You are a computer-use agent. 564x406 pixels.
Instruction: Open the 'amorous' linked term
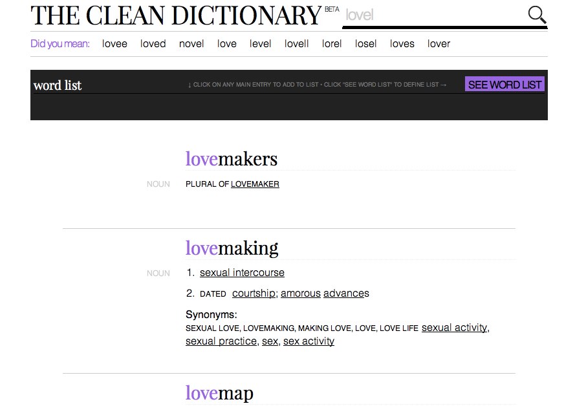(x=300, y=293)
